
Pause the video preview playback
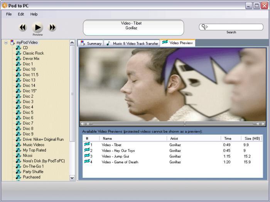point(88,124)
